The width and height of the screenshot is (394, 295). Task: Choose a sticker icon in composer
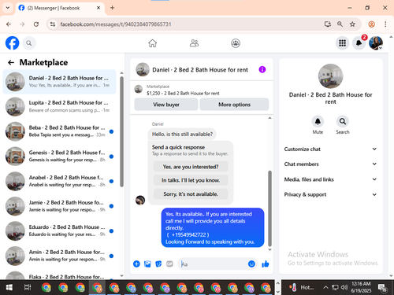(x=158, y=264)
